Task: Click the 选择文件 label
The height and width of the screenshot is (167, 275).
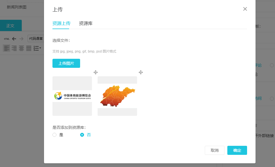Action: tap(61, 40)
